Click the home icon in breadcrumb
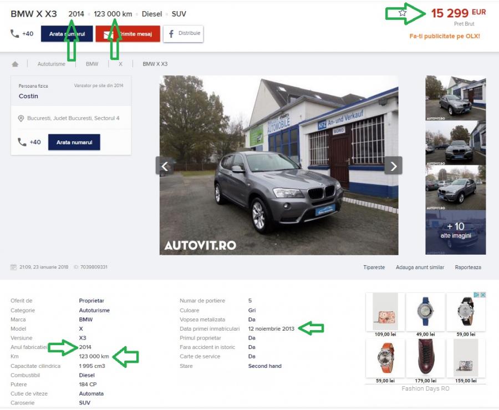This screenshot has width=499, height=410. point(15,64)
